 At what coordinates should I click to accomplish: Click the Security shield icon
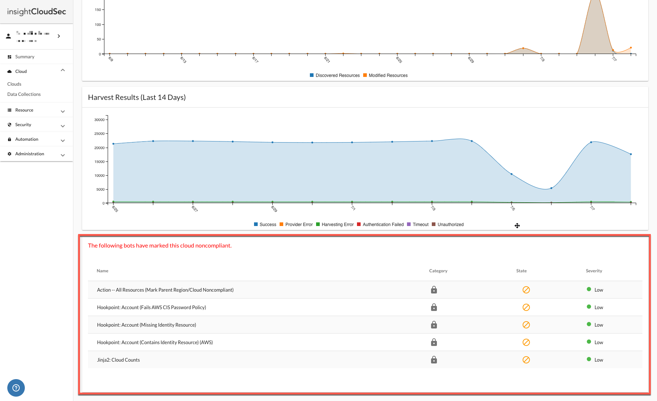tap(9, 125)
